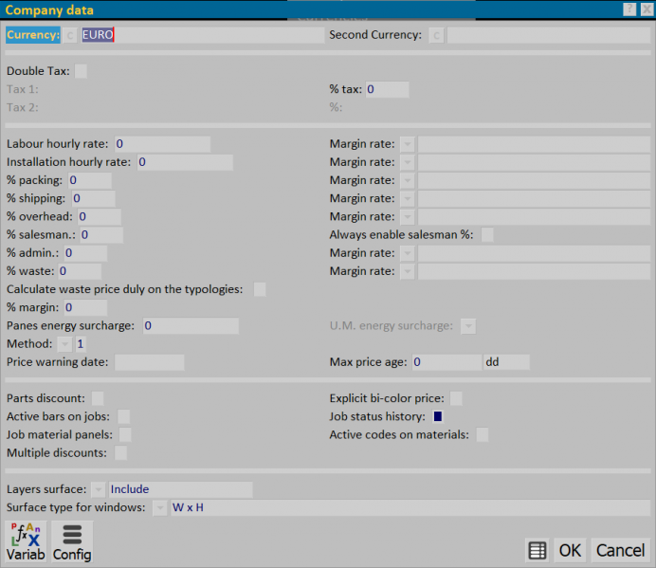The width and height of the screenshot is (656, 568).
Task: Click the Labour hourly rate field
Action: (162, 144)
